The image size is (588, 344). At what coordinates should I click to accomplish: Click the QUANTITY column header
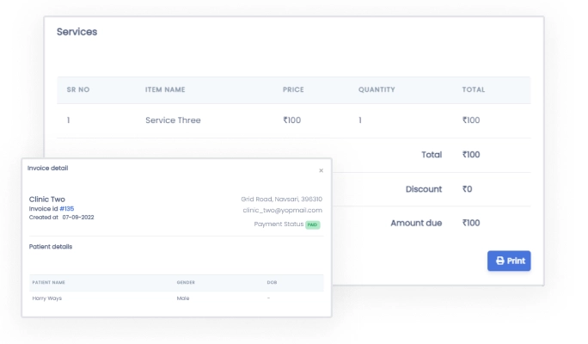[x=377, y=89]
